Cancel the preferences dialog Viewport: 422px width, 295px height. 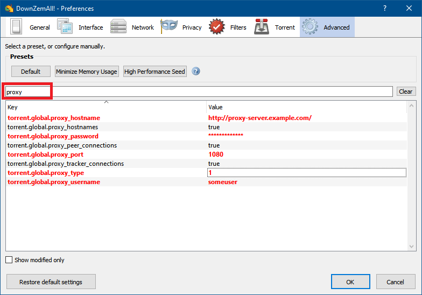(x=395, y=282)
